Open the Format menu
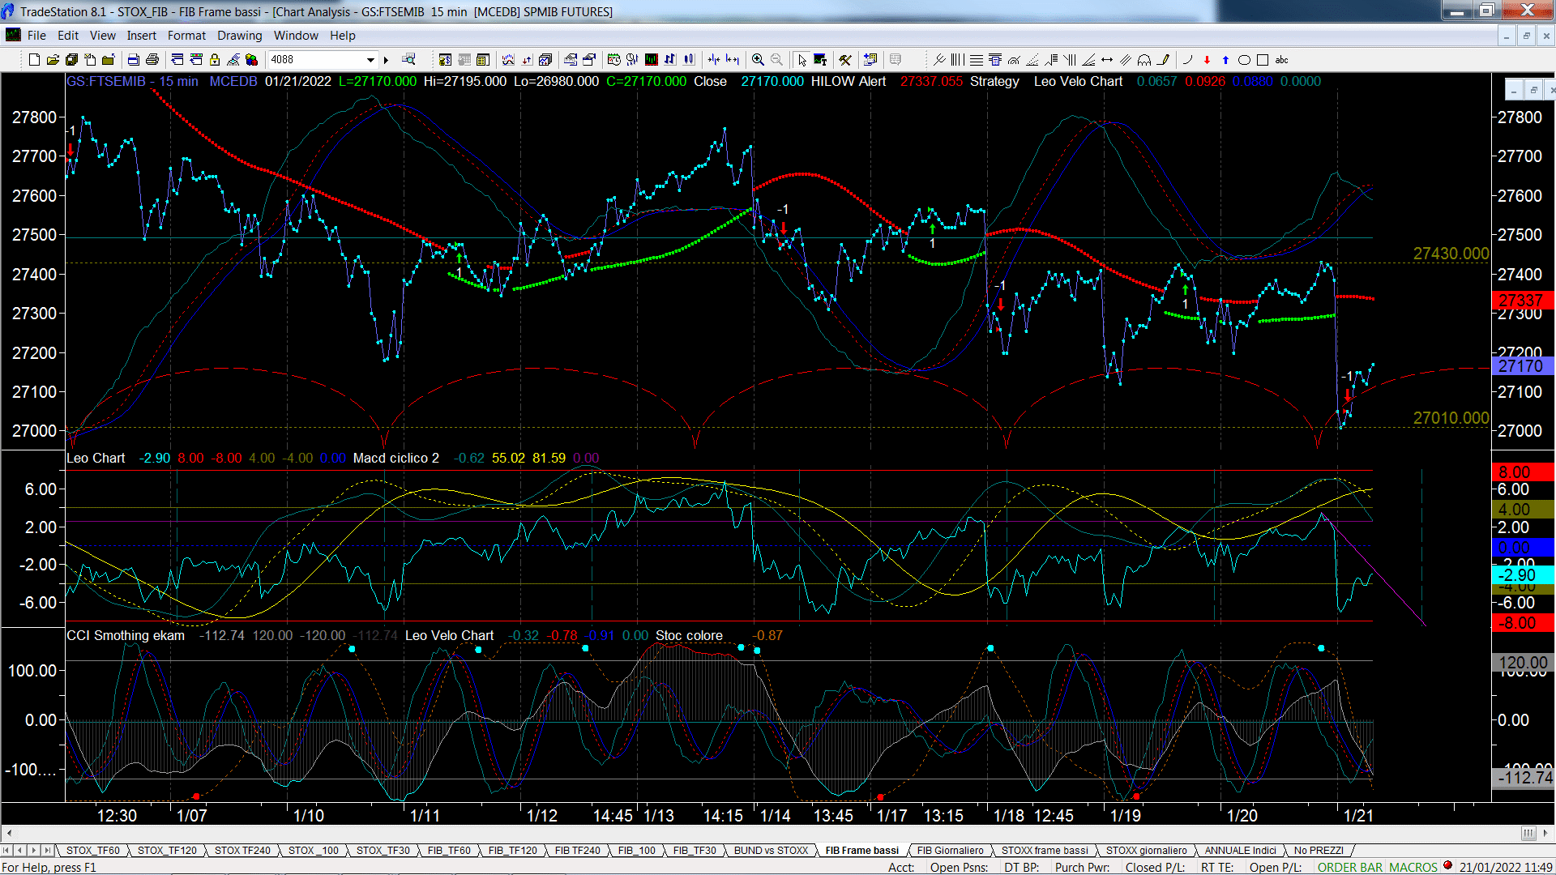Image resolution: width=1556 pixels, height=875 pixels. (x=186, y=35)
